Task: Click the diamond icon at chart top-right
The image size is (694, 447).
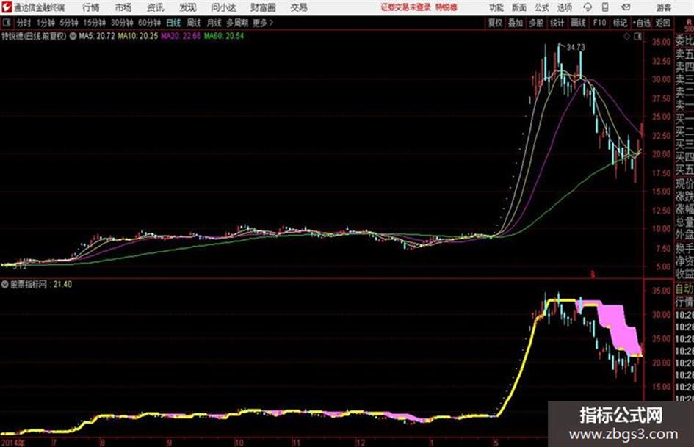Action: [626, 37]
